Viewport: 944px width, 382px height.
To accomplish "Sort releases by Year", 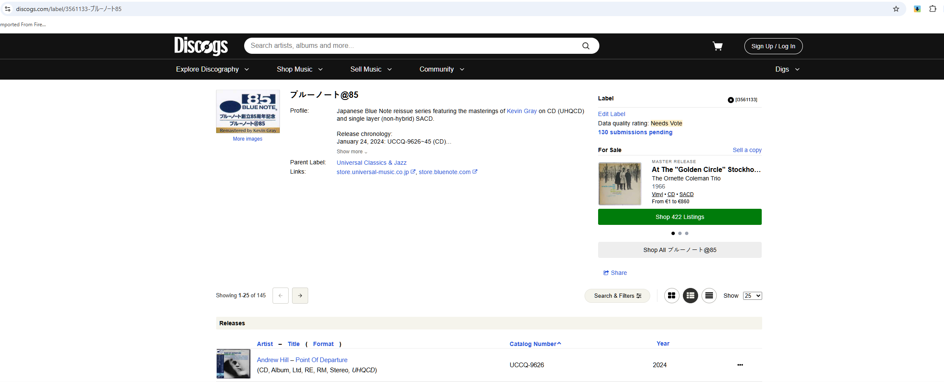I will point(663,343).
